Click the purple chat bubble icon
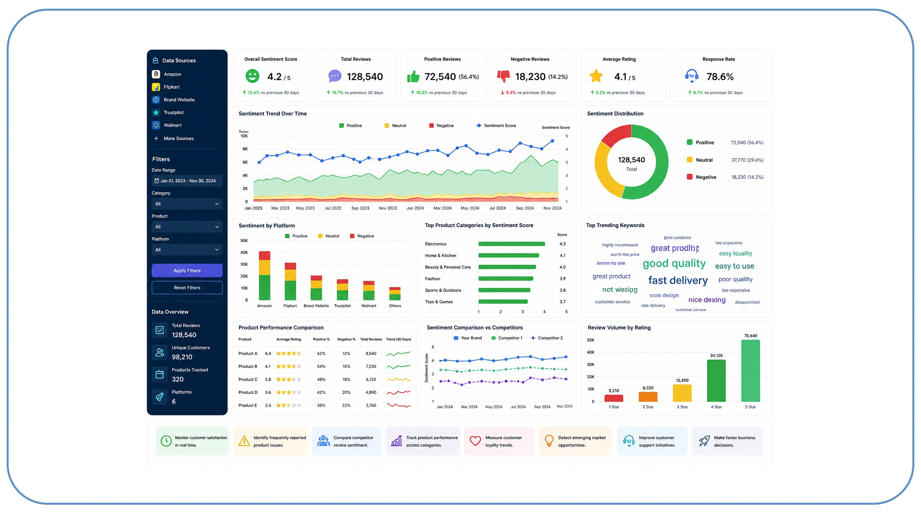Image resolution: width=921 pixels, height=513 pixels. (x=335, y=76)
